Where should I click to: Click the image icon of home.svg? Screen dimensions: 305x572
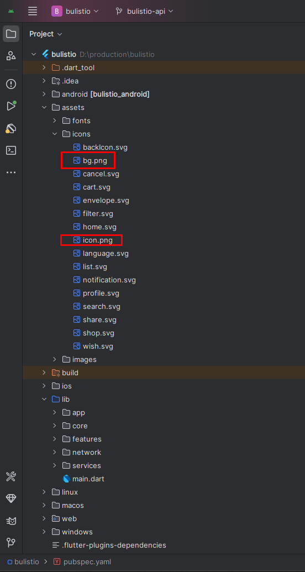coord(77,227)
